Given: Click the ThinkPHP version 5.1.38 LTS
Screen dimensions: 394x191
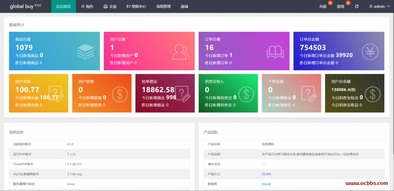Looking at the screenshot, I should (74, 164).
